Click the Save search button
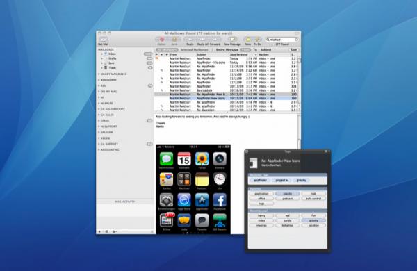 pos(293,50)
